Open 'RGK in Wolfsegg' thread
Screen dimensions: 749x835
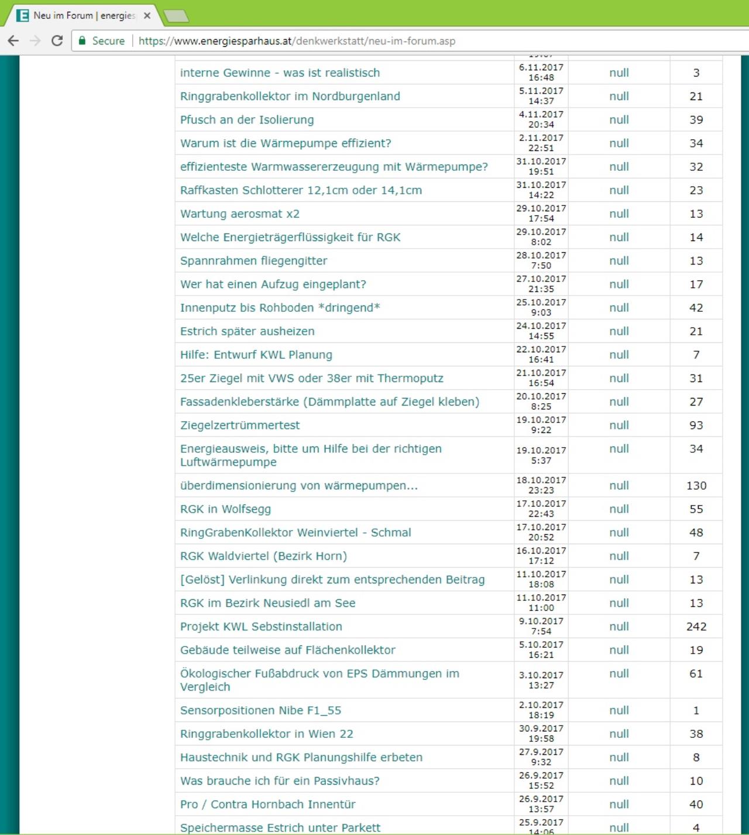(x=225, y=509)
